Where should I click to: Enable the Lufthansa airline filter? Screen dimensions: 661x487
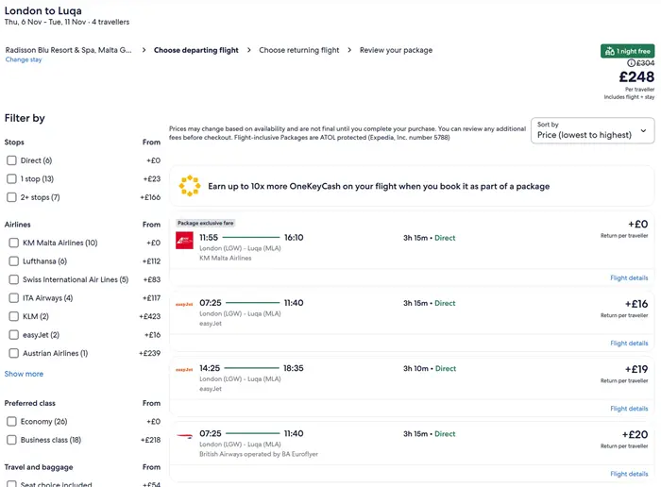tap(12, 261)
